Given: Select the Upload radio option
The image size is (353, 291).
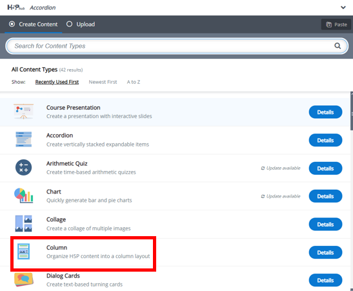Looking at the screenshot, I should coord(81,25).
